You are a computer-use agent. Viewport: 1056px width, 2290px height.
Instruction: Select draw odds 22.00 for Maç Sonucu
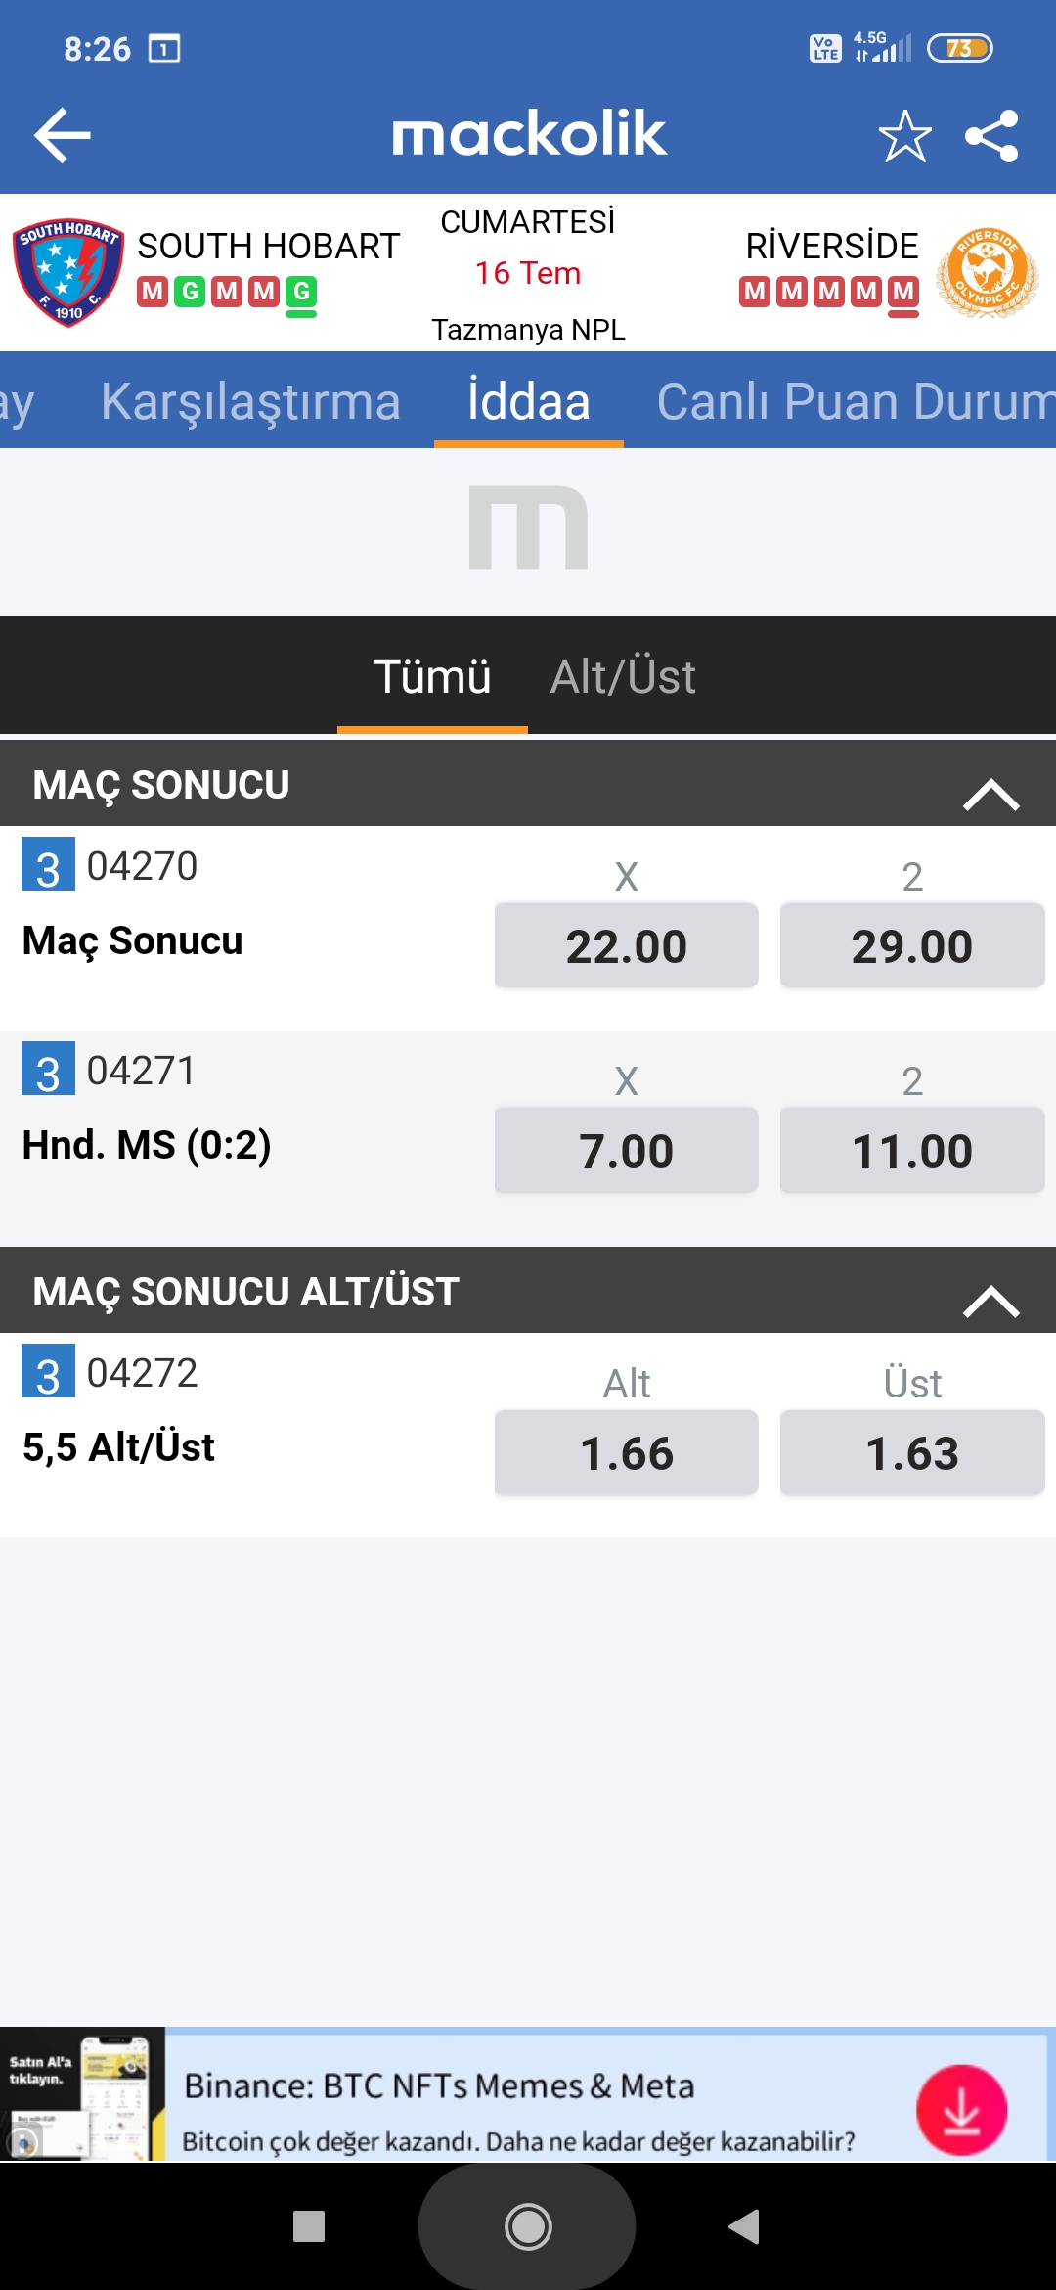click(627, 945)
